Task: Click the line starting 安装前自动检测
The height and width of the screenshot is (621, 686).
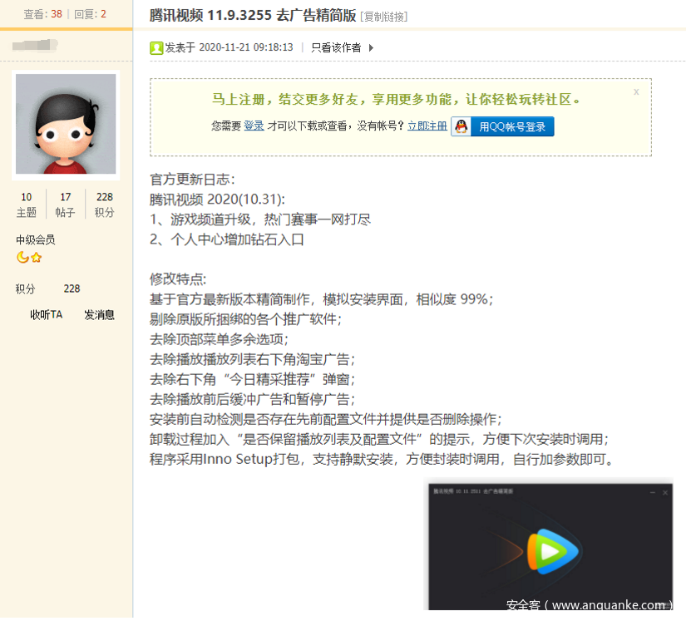Action: pyautogui.click(x=326, y=419)
